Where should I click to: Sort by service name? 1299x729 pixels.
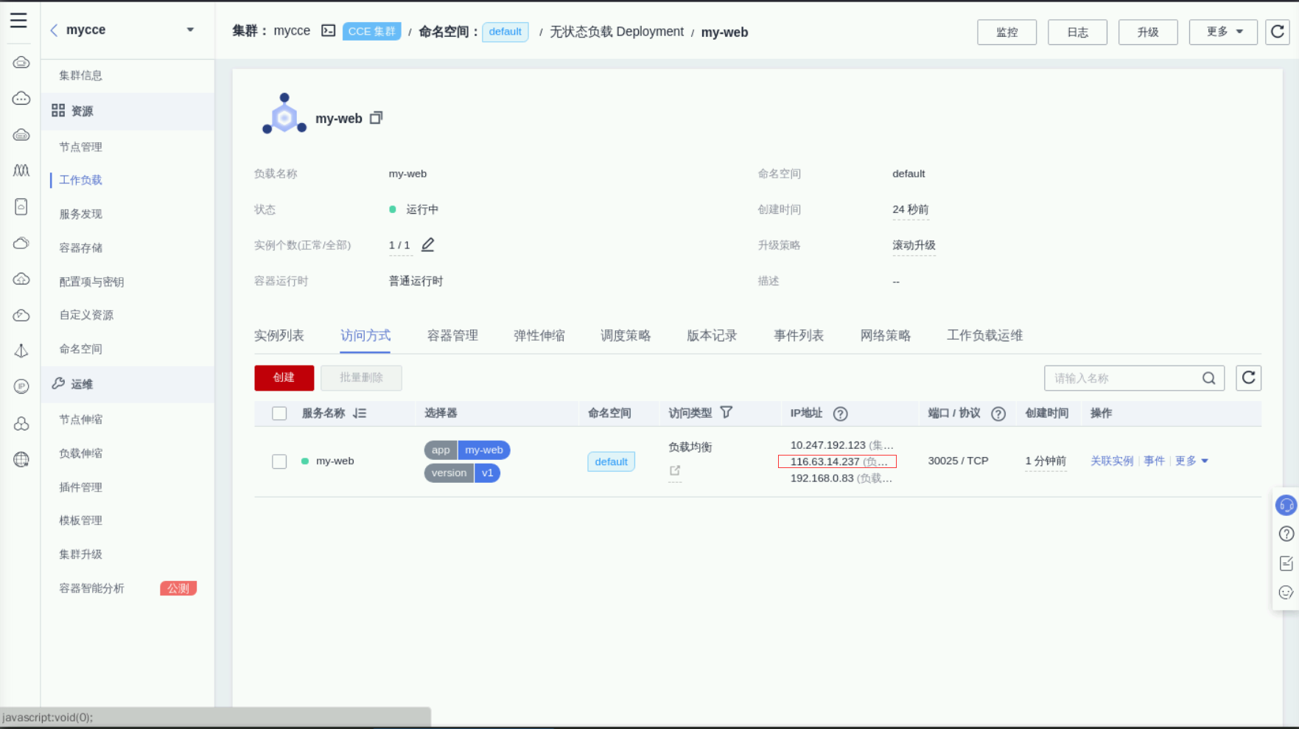(360, 414)
